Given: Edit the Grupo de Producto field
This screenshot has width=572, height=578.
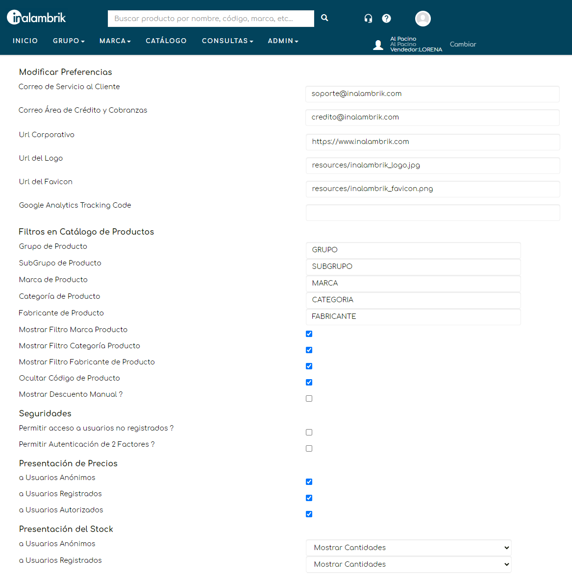Looking at the screenshot, I should (x=413, y=250).
